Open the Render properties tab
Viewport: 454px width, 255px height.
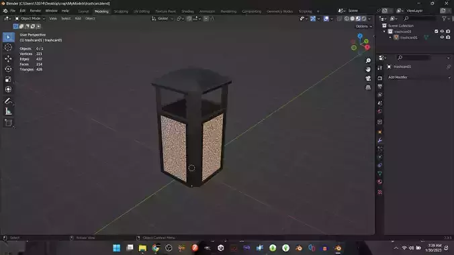coord(380,78)
